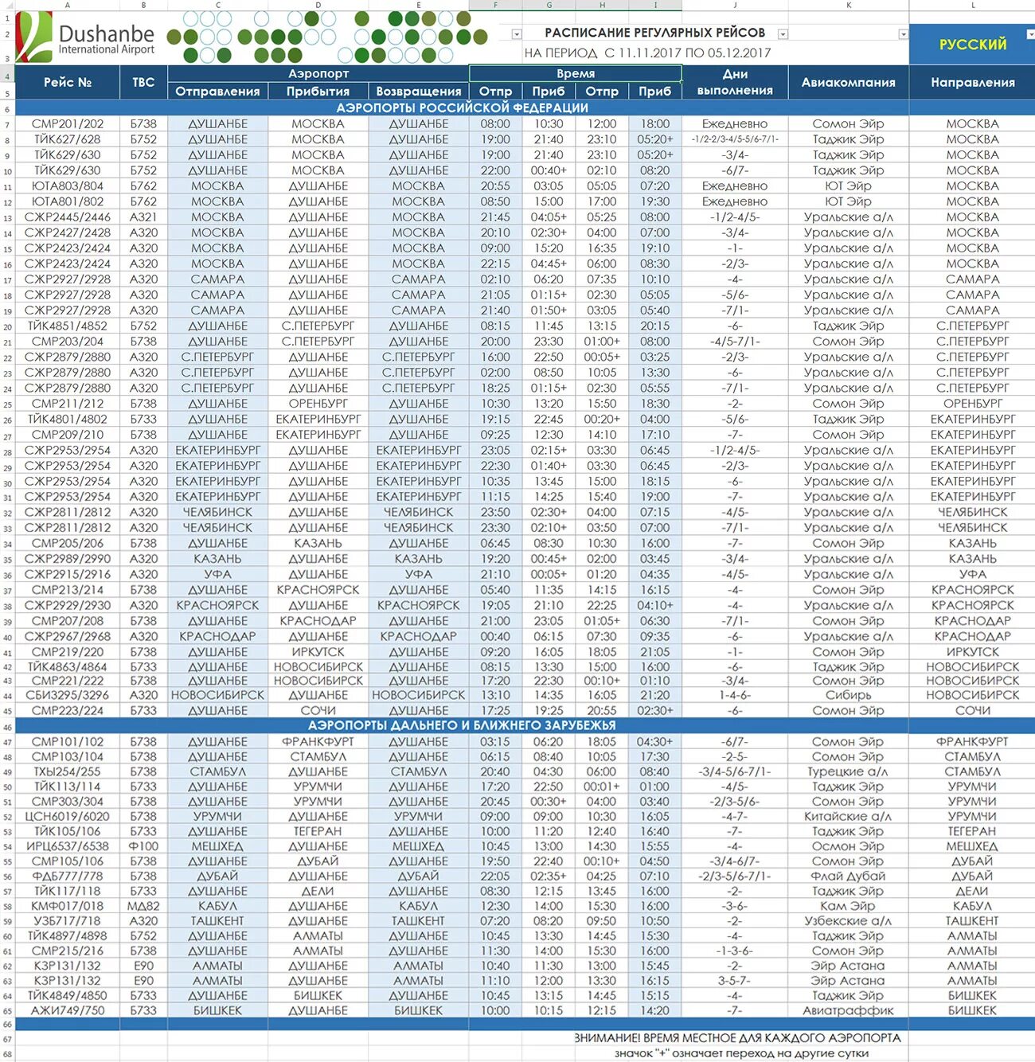Click flight cell СМР203/204
1035x1062 pixels.
point(68,342)
